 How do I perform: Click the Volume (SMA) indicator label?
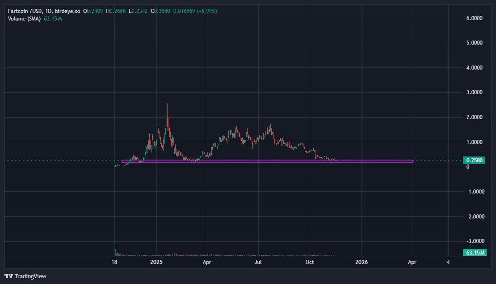coord(25,19)
